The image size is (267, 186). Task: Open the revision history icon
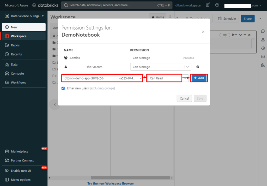click(263, 48)
